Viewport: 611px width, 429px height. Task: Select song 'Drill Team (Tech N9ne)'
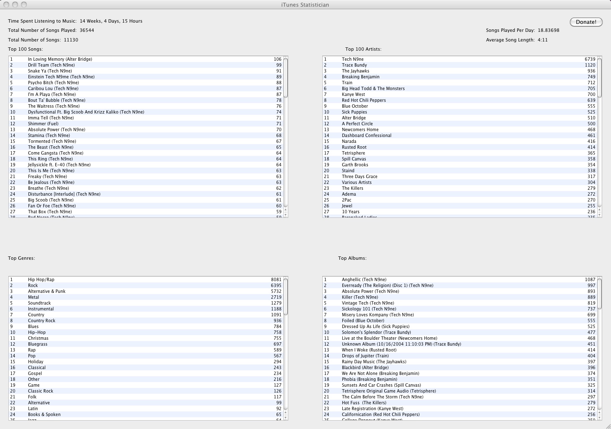point(146,65)
